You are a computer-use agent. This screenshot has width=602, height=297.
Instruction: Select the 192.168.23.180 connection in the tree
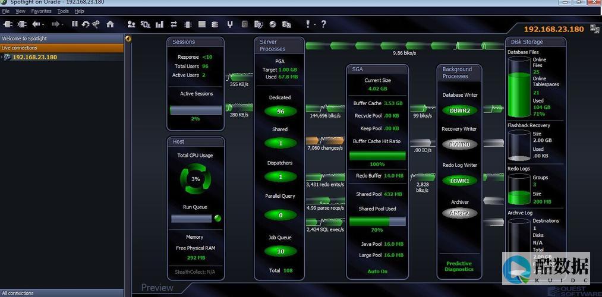tap(35, 57)
